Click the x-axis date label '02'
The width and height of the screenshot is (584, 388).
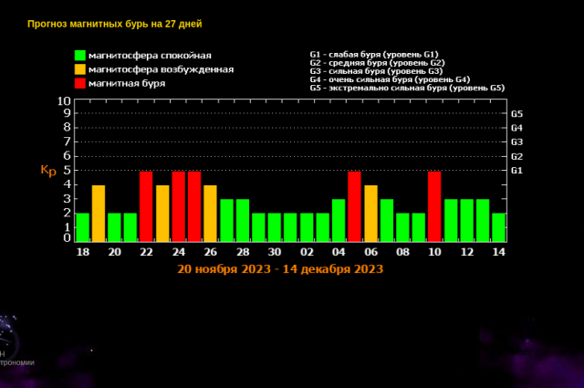pos(307,252)
